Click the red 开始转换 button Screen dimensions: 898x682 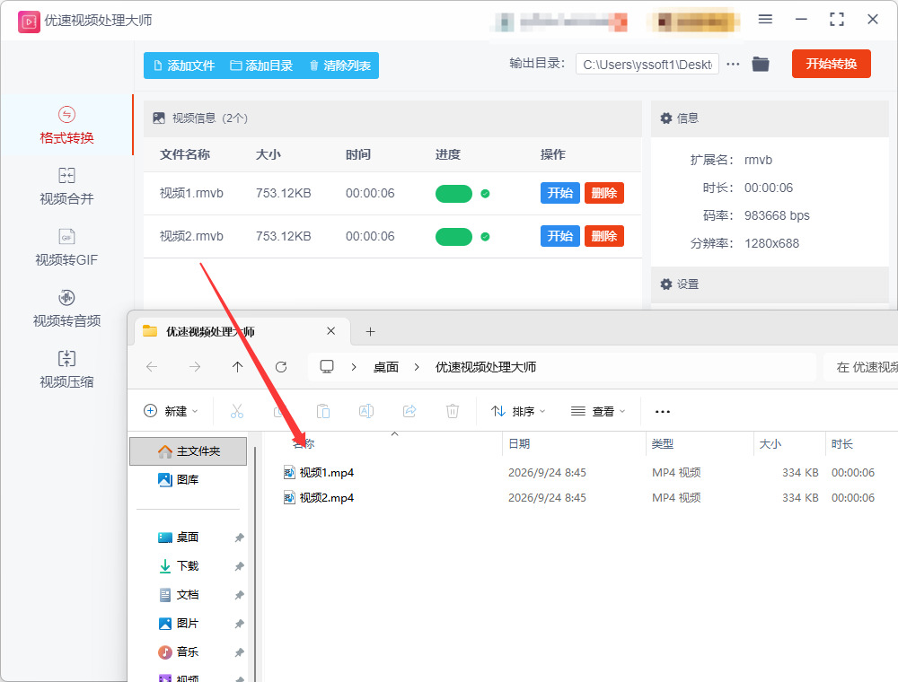(x=831, y=64)
